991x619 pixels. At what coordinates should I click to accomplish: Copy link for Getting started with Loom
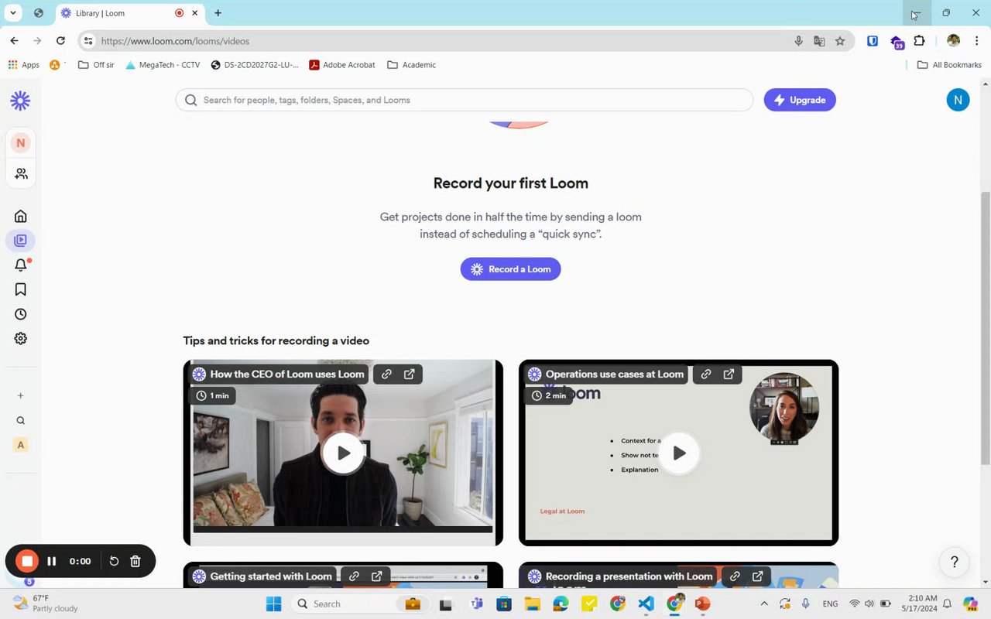click(x=354, y=576)
